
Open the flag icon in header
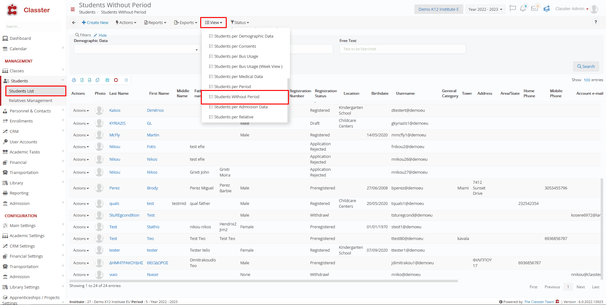point(513,9)
